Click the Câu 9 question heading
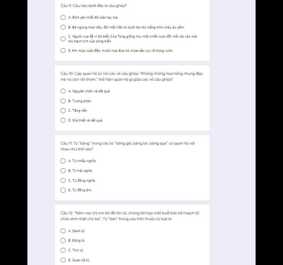This screenshot has height=265, width=283. click(94, 6)
